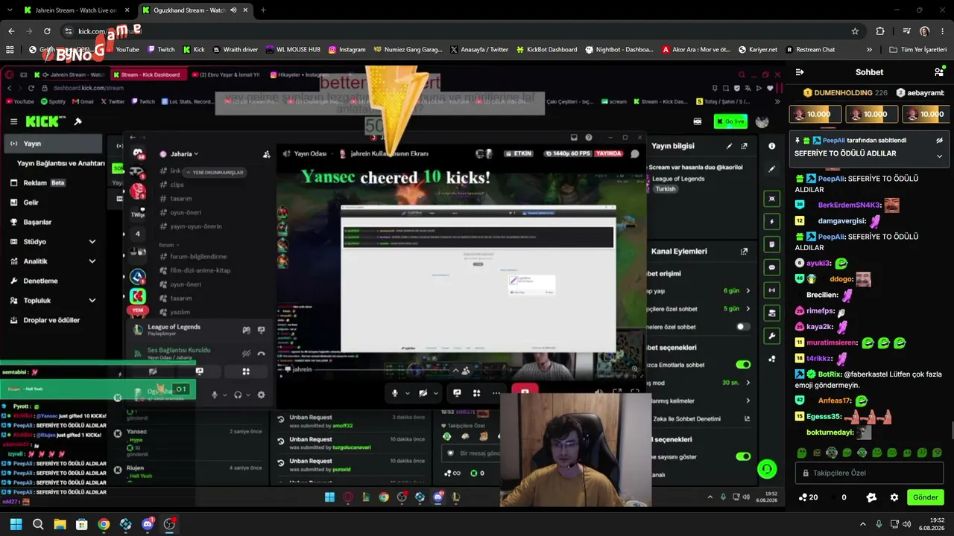Show hidden system tray icons

point(863,524)
